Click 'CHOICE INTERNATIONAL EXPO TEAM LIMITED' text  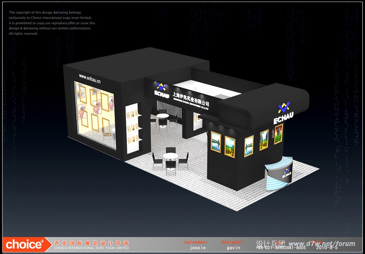click(91, 248)
